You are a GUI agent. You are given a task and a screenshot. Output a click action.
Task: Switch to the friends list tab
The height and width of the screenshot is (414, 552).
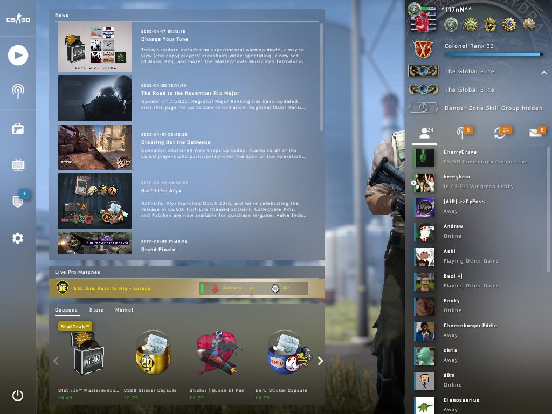(x=425, y=134)
